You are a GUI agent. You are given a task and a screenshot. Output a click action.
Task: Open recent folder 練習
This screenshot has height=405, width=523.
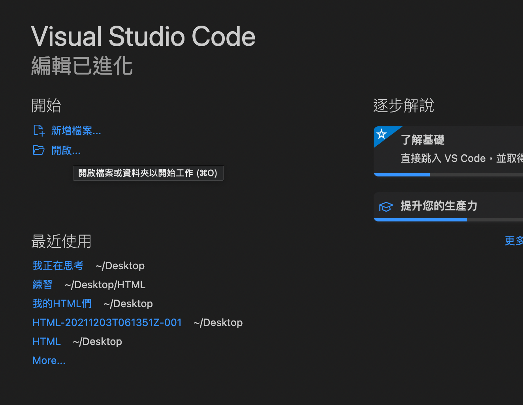pyautogui.click(x=42, y=285)
